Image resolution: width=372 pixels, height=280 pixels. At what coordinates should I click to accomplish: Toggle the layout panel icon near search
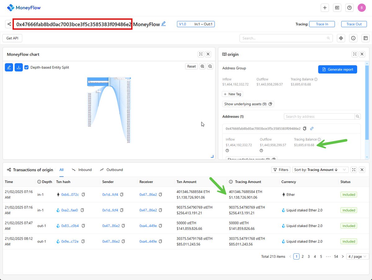click(365, 38)
